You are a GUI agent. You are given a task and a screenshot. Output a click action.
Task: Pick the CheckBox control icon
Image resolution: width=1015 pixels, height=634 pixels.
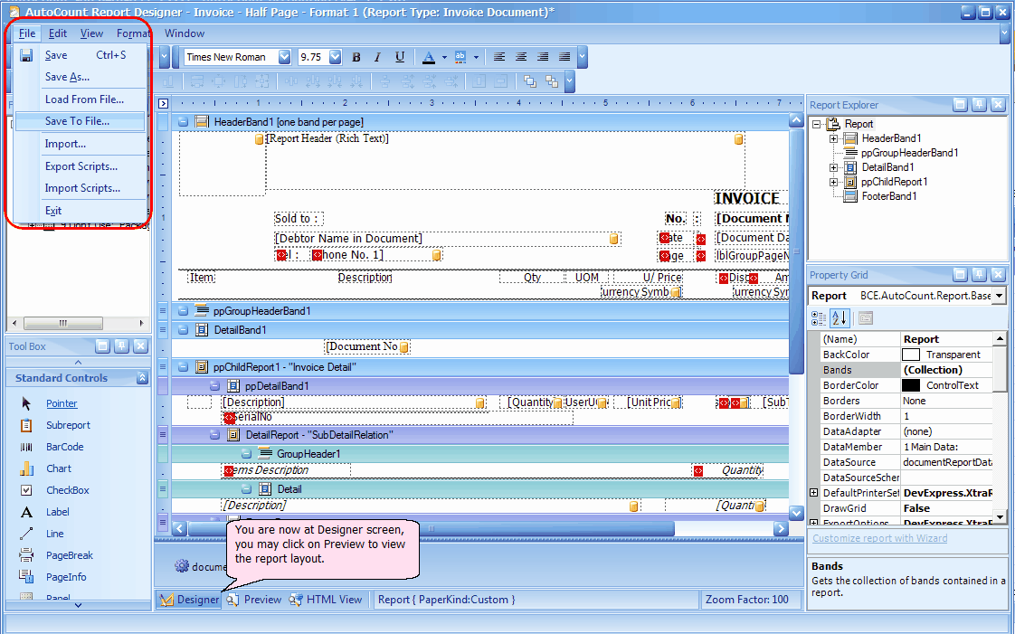[26, 490]
